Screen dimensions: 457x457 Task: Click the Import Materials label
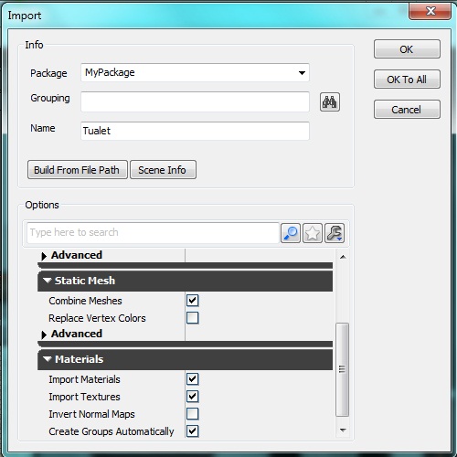pos(84,379)
